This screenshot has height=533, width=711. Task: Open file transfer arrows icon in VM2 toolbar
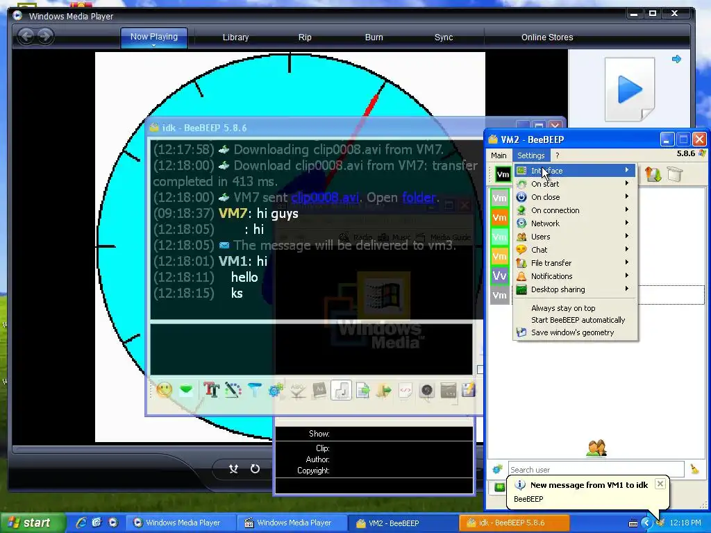(653, 174)
